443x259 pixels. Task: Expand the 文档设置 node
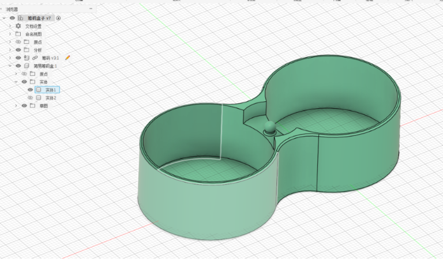point(10,26)
